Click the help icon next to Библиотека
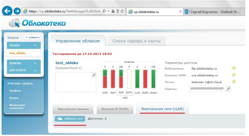This screenshot has width=249, height=136. tap(234, 68)
